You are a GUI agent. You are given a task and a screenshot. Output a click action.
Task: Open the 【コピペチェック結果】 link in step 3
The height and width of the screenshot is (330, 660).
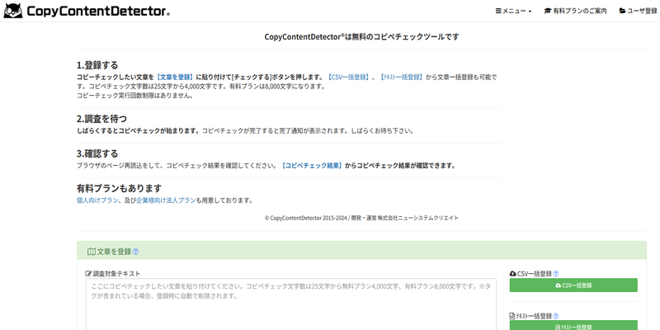pyautogui.click(x=311, y=166)
